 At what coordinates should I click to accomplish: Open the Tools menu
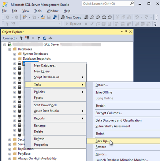38,11
